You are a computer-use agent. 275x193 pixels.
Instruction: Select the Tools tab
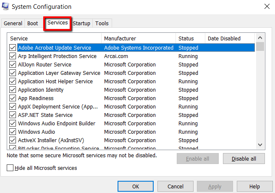pos(102,24)
